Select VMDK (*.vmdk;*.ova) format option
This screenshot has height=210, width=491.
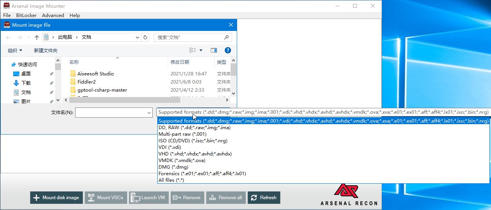click(x=182, y=160)
